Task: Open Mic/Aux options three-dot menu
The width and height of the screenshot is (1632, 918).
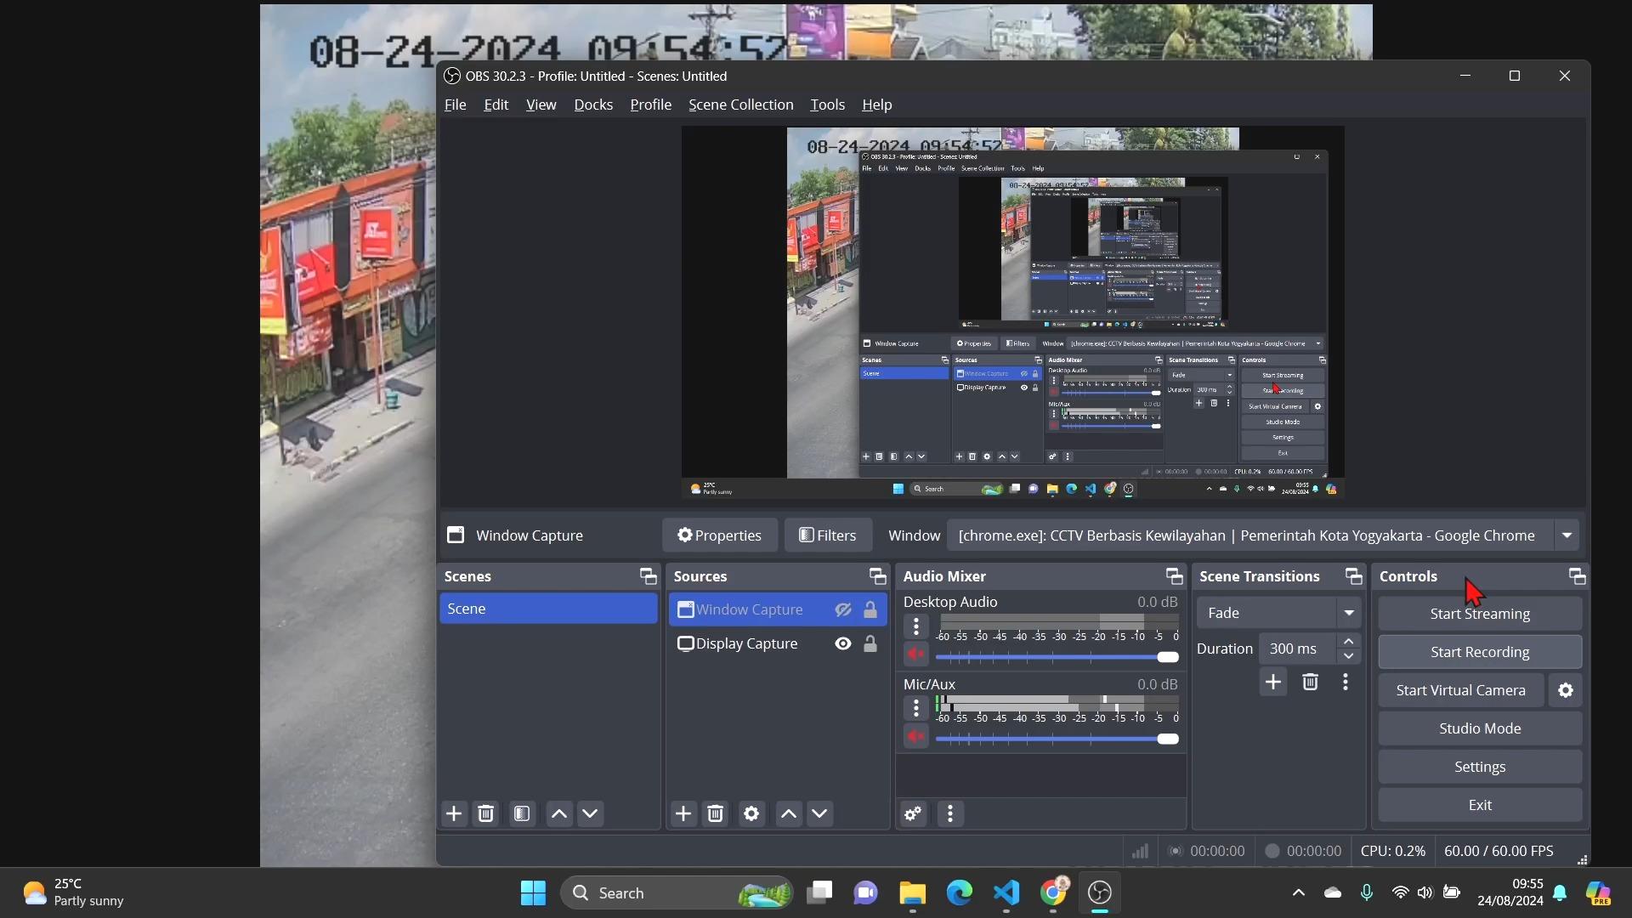Action: coord(916,708)
